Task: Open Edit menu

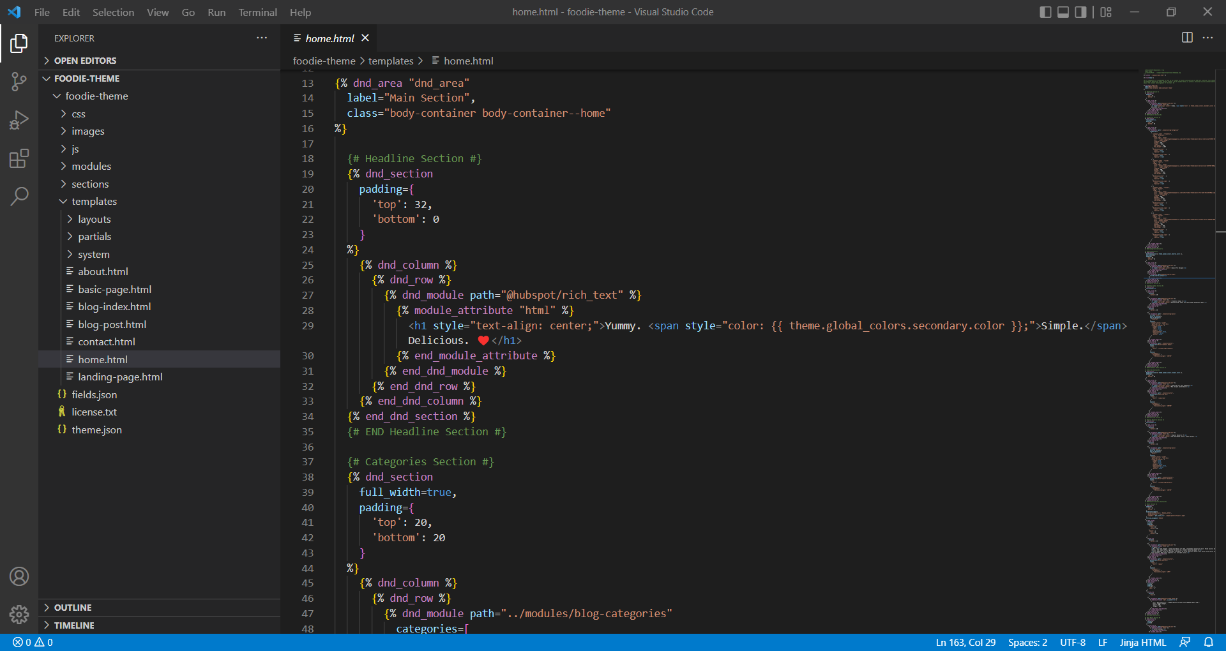Action: (71, 12)
